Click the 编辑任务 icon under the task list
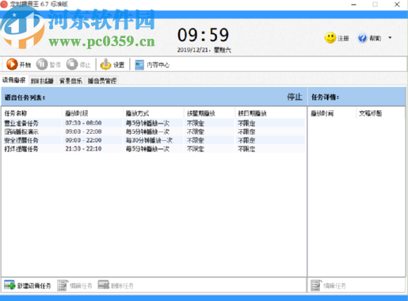Screen dimensions: 408x301 [63, 285]
